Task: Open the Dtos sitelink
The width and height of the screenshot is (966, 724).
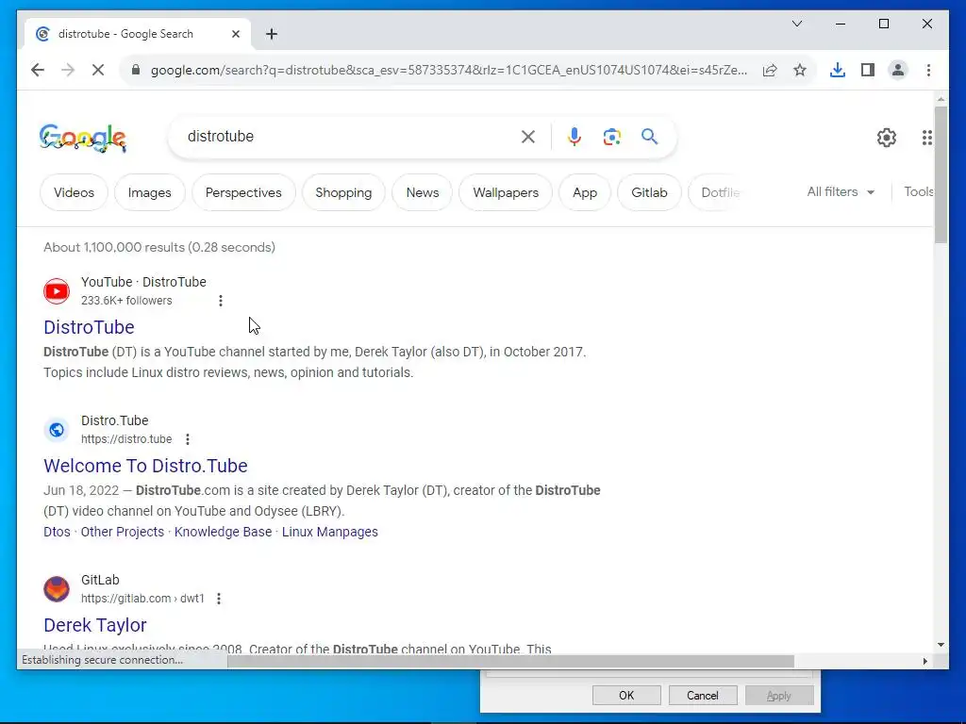Action: tap(57, 532)
